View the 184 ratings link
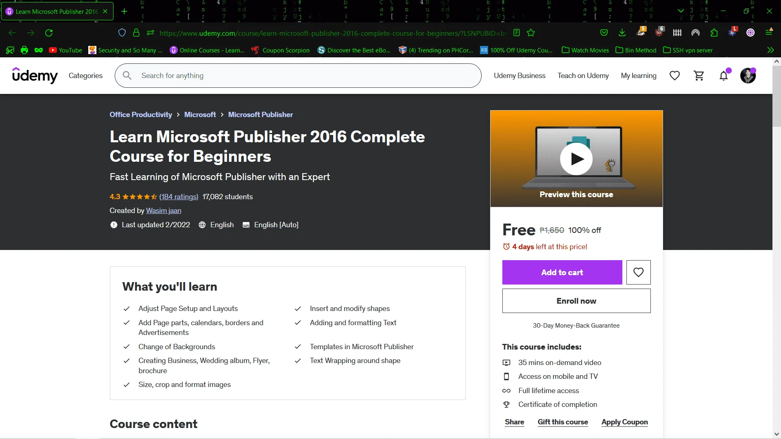 point(179,197)
